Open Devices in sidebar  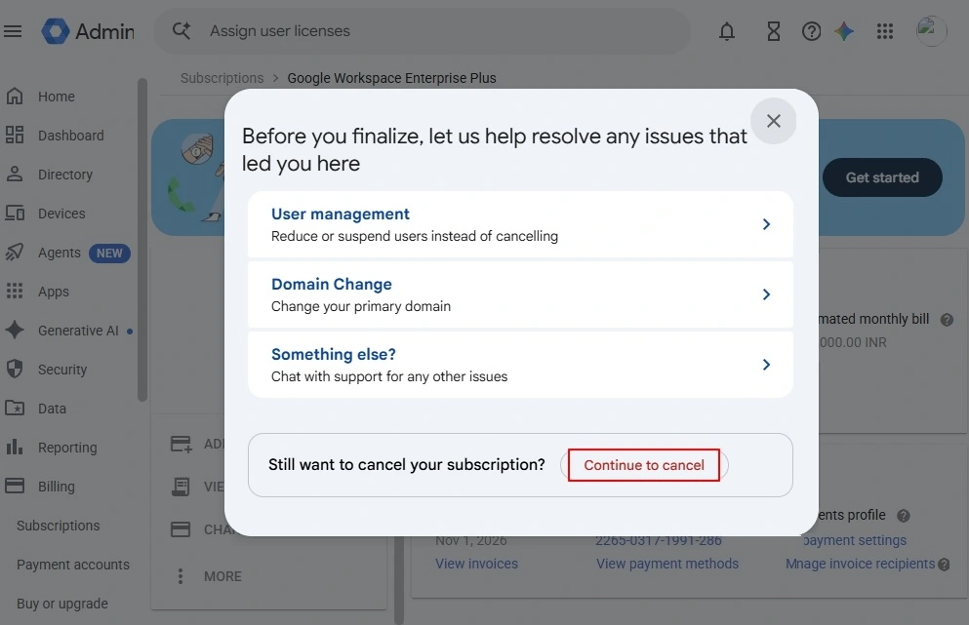tap(61, 214)
